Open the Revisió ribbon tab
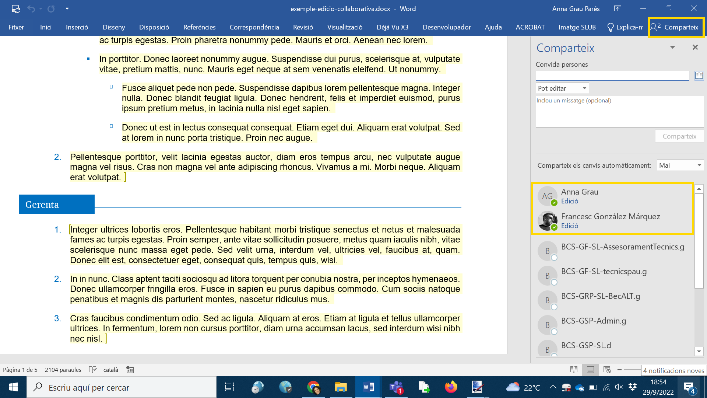 [303, 27]
